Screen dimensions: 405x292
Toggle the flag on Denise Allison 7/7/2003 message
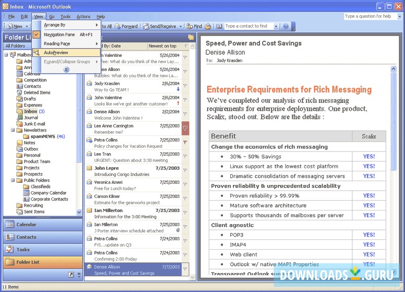coord(185,269)
